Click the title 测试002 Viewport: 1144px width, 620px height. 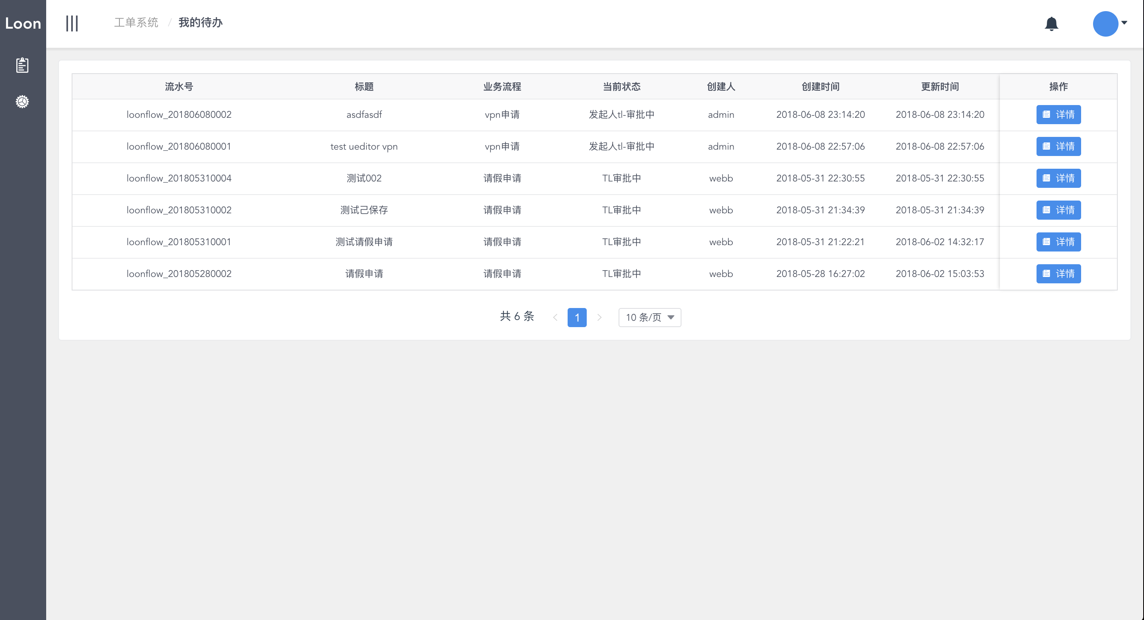364,179
